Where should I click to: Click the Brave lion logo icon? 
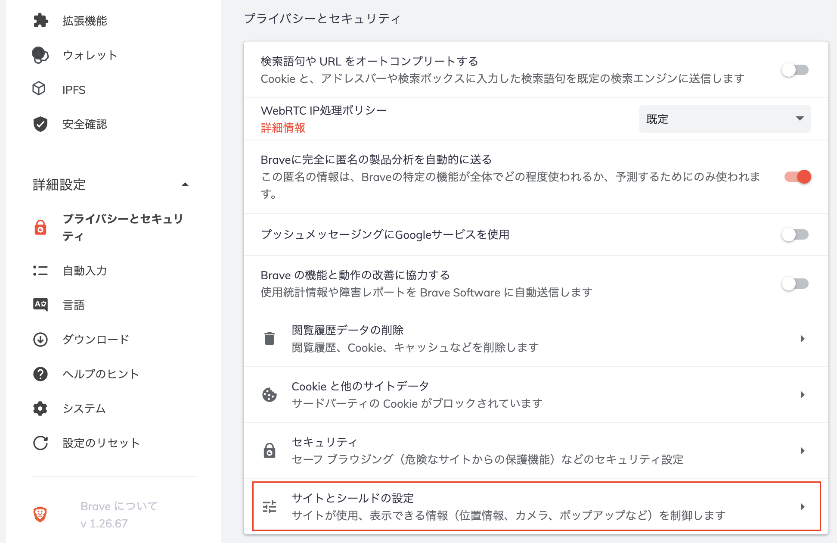pos(40,514)
